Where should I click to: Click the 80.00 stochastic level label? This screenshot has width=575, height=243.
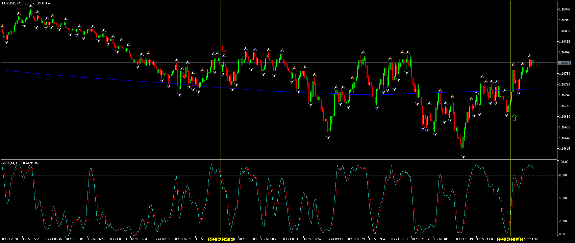click(562, 175)
